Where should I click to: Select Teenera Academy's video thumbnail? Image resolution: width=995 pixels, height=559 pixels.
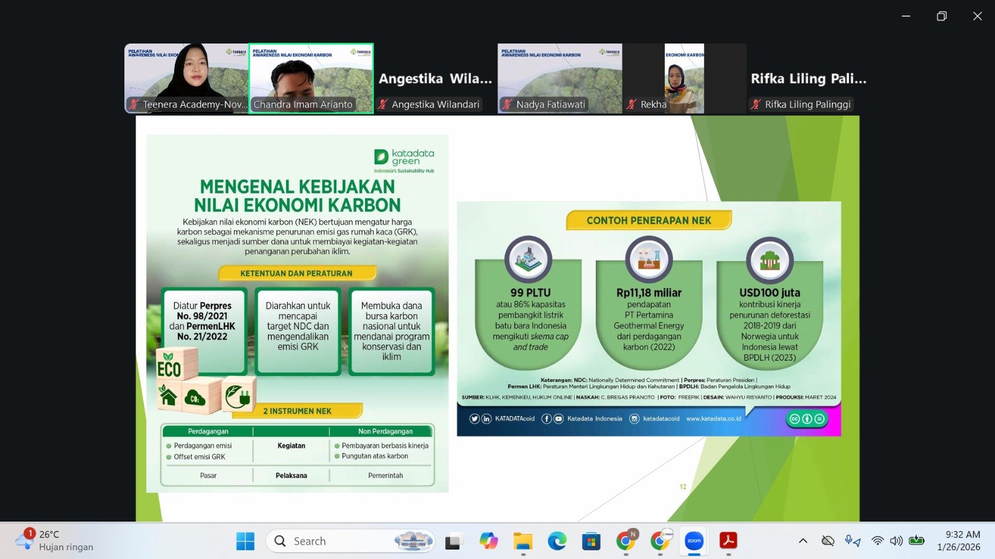click(186, 78)
